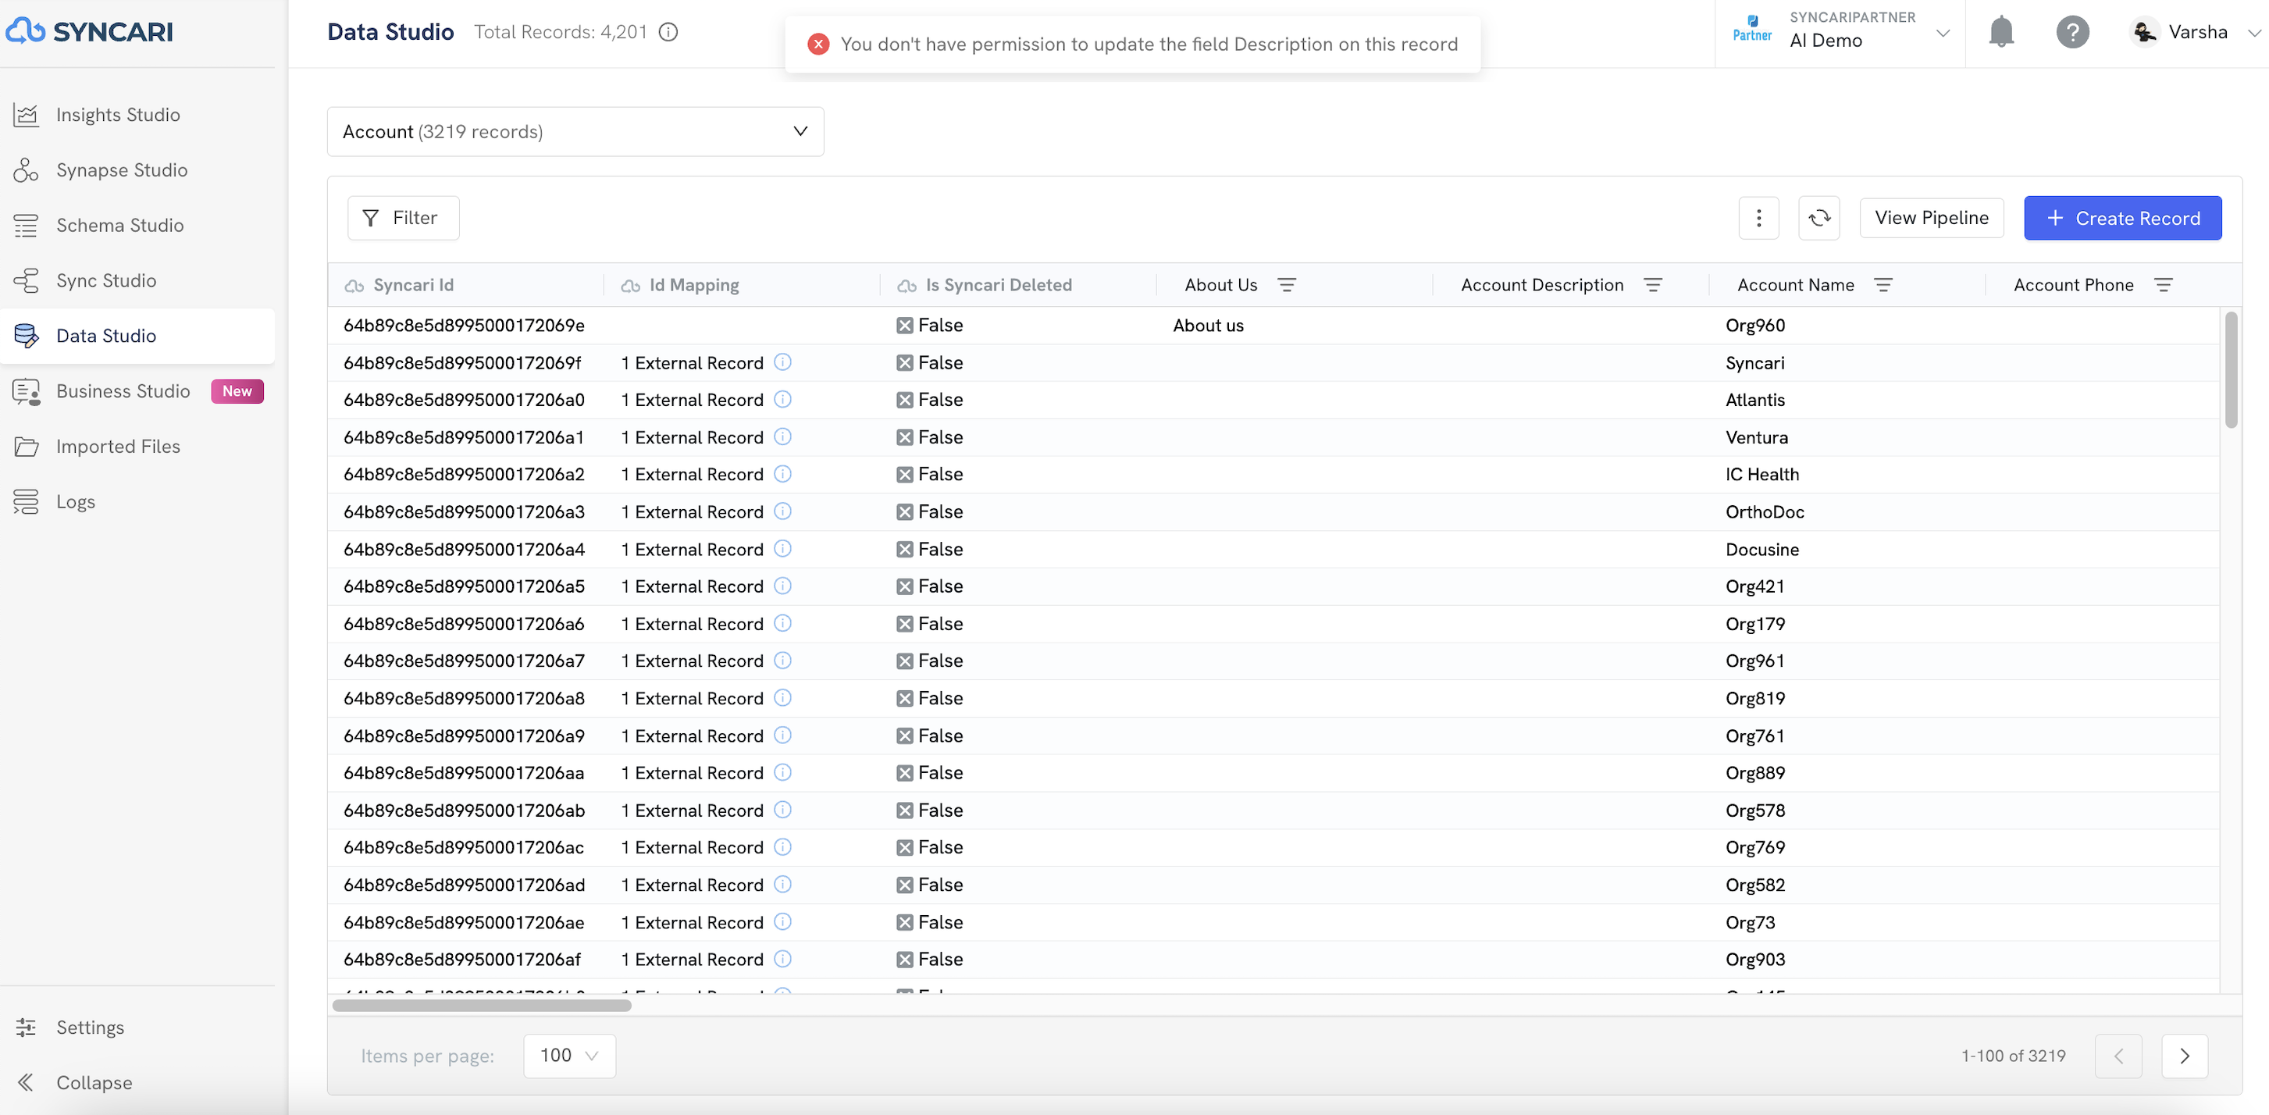Open Account Description column filter icon
The height and width of the screenshot is (1115, 2269).
tap(1653, 284)
